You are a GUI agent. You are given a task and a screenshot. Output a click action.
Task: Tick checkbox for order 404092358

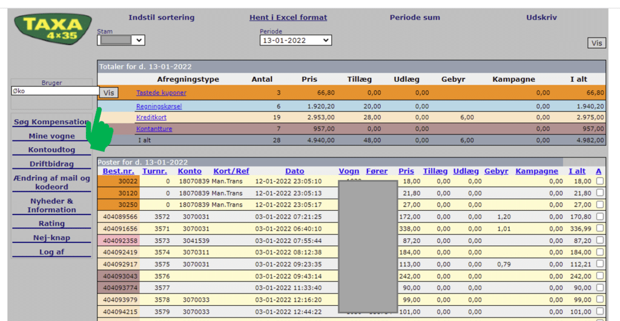600,240
